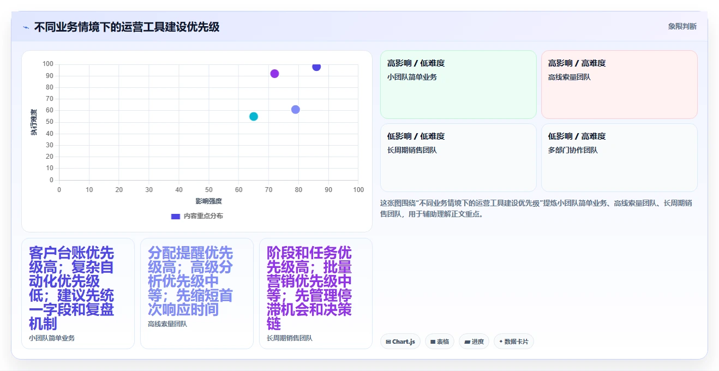Open the 低影响 / 高难度 quadrant card
This screenshot has width=719, height=371.
click(x=619, y=158)
